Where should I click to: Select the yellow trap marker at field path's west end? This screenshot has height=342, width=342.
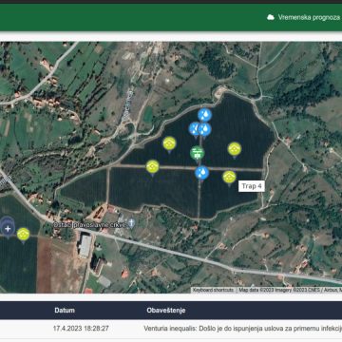point(152,167)
